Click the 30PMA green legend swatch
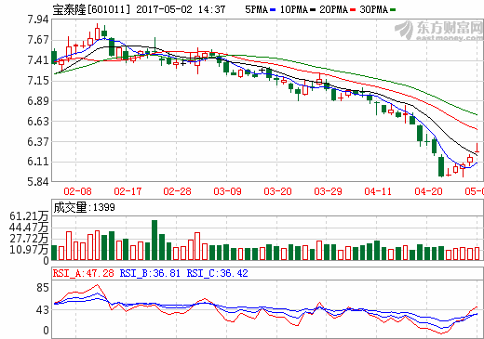484x339 pixels. tap(393, 10)
